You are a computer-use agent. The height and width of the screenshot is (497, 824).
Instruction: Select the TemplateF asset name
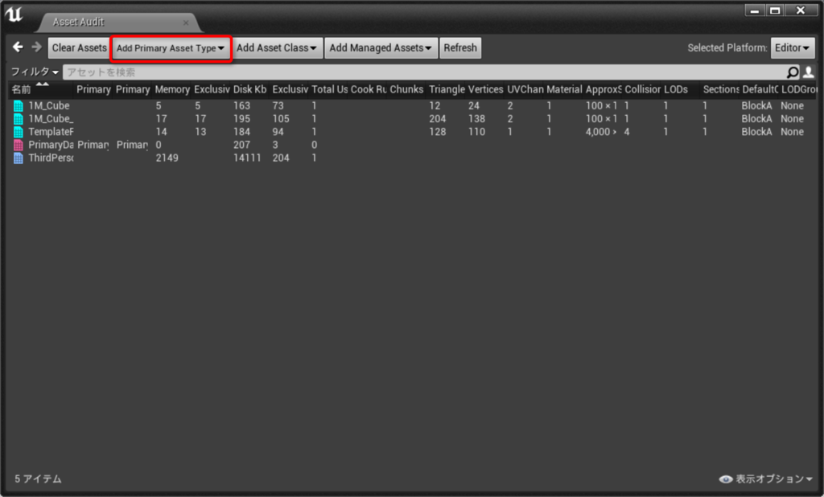pos(51,132)
